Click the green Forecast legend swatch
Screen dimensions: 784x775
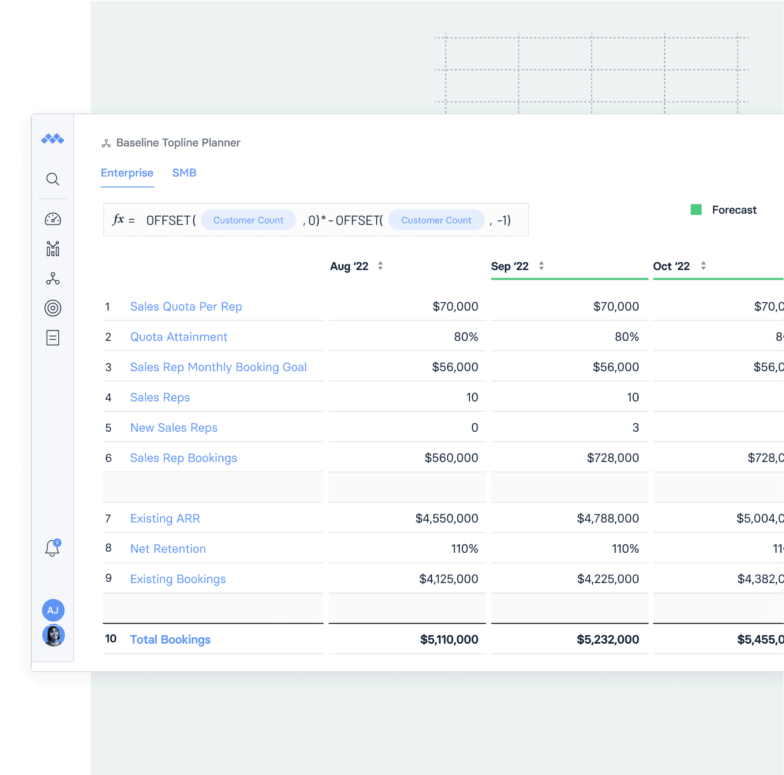point(696,210)
